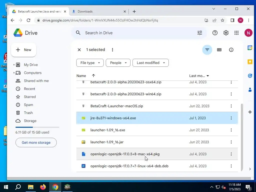Viewport: 256px width, 192px height.
Task: Open the People filter dropdown
Action: tap(118, 63)
